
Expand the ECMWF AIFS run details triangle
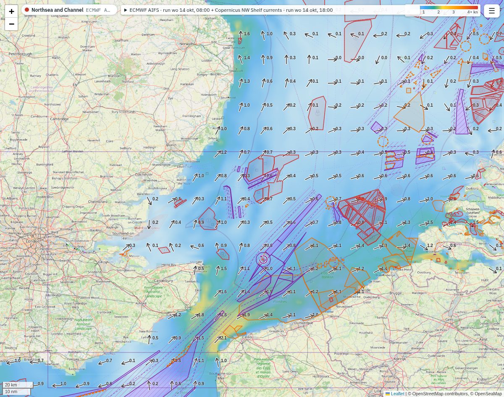[126, 10]
